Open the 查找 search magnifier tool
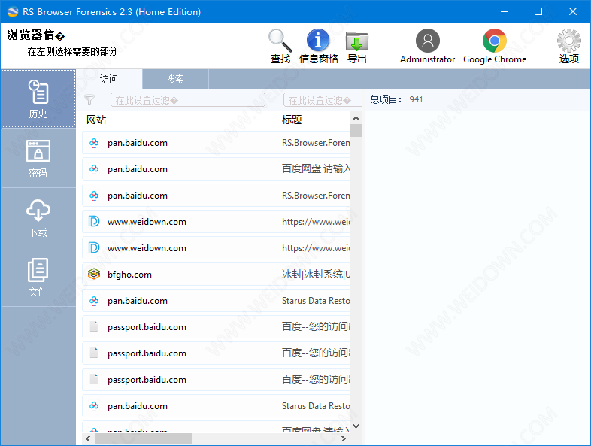Screen dimensions: 591x446 [280, 46]
